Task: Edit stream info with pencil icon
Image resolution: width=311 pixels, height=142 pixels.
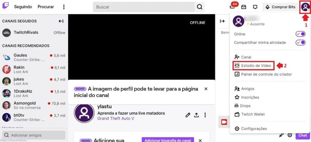Action: 188,115
